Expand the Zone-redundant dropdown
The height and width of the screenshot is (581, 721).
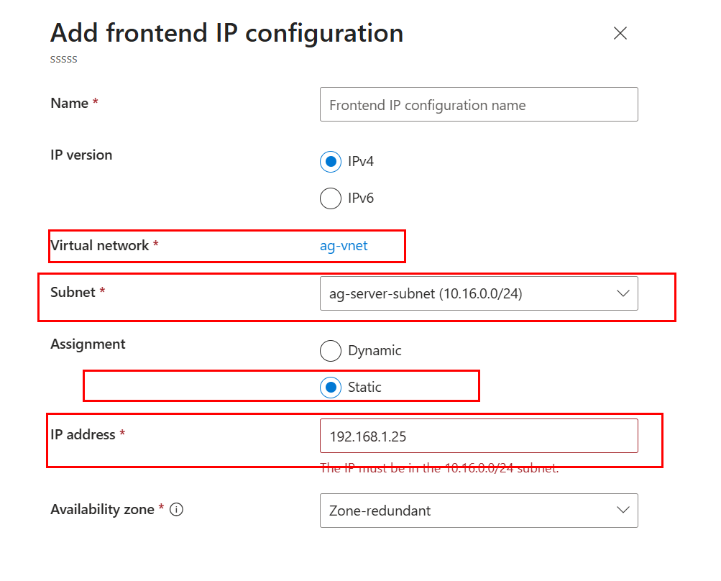click(467, 511)
